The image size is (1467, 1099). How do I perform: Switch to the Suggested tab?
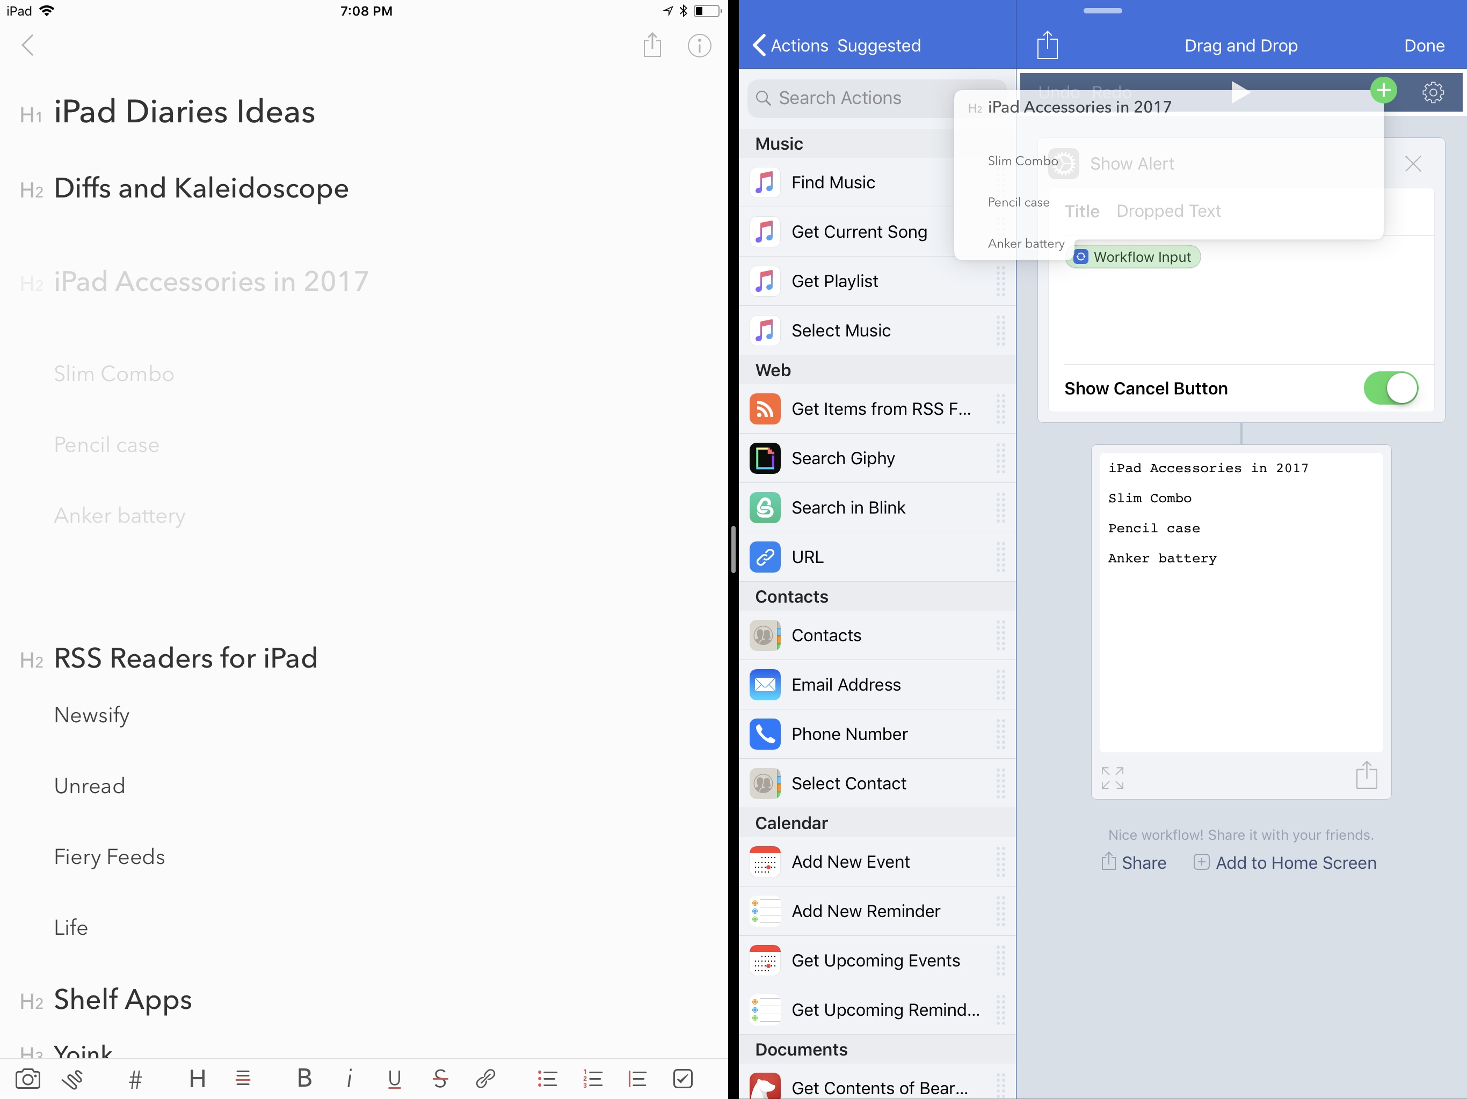click(878, 45)
